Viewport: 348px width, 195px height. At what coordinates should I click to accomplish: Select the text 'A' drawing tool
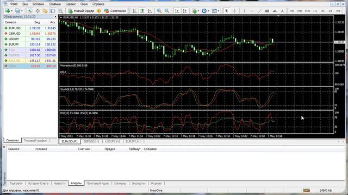click(282, 11)
